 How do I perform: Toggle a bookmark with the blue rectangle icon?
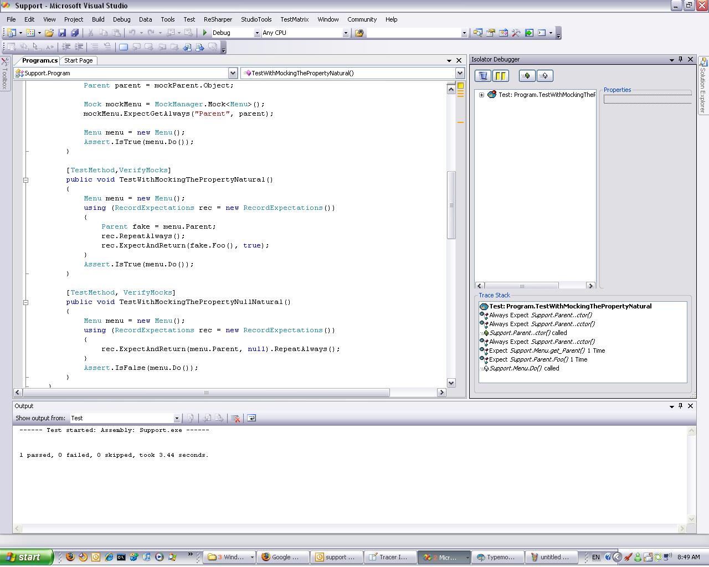coord(124,47)
